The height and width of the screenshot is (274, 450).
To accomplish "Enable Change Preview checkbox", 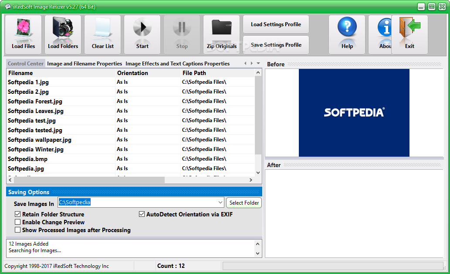I will pyautogui.click(x=18, y=222).
